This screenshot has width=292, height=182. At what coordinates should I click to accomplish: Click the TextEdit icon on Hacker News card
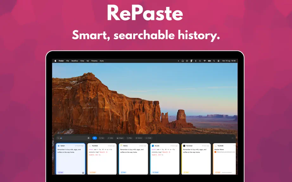[216, 146]
